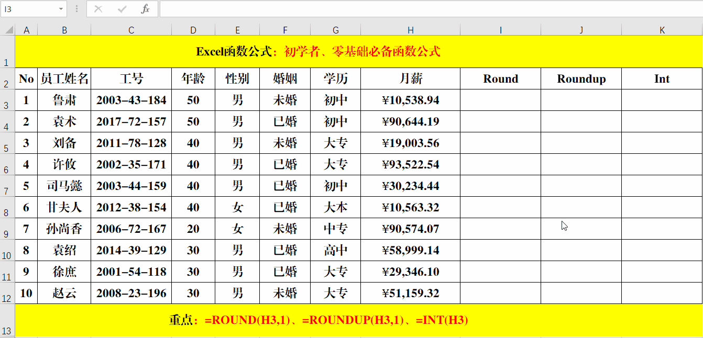
Task: Select row 1 header
Action: click(x=8, y=52)
